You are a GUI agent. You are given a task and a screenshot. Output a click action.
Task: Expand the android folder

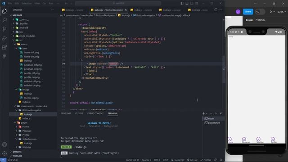click(23, 28)
